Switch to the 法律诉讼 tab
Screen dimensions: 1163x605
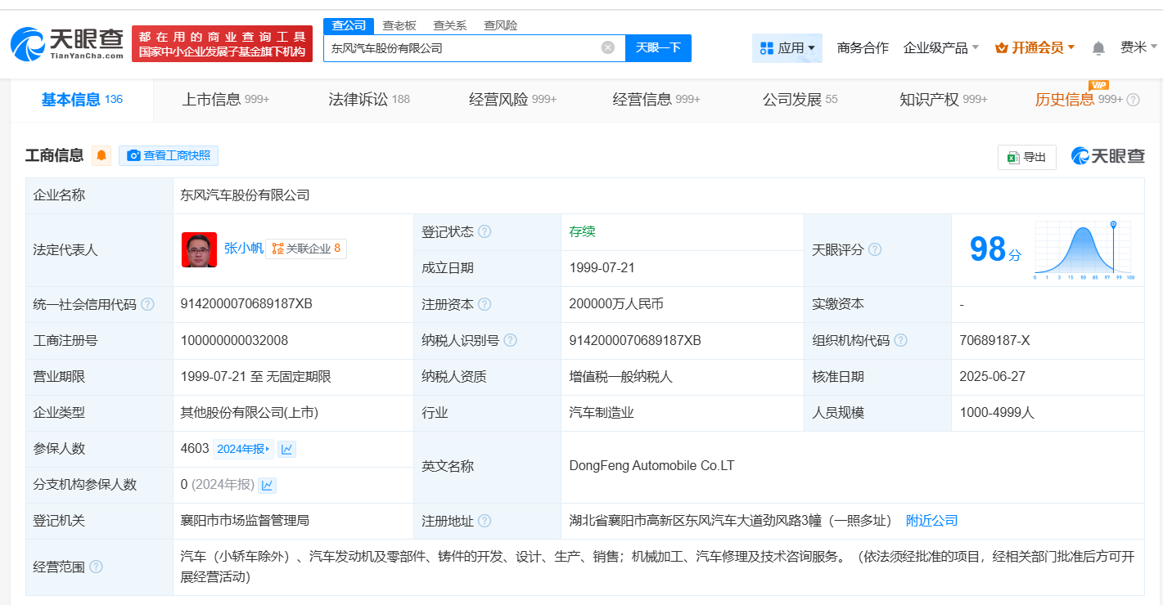[369, 100]
